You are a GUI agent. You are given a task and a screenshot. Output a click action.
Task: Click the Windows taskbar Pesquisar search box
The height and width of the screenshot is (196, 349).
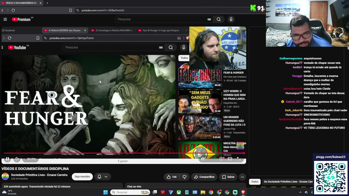[130, 192]
